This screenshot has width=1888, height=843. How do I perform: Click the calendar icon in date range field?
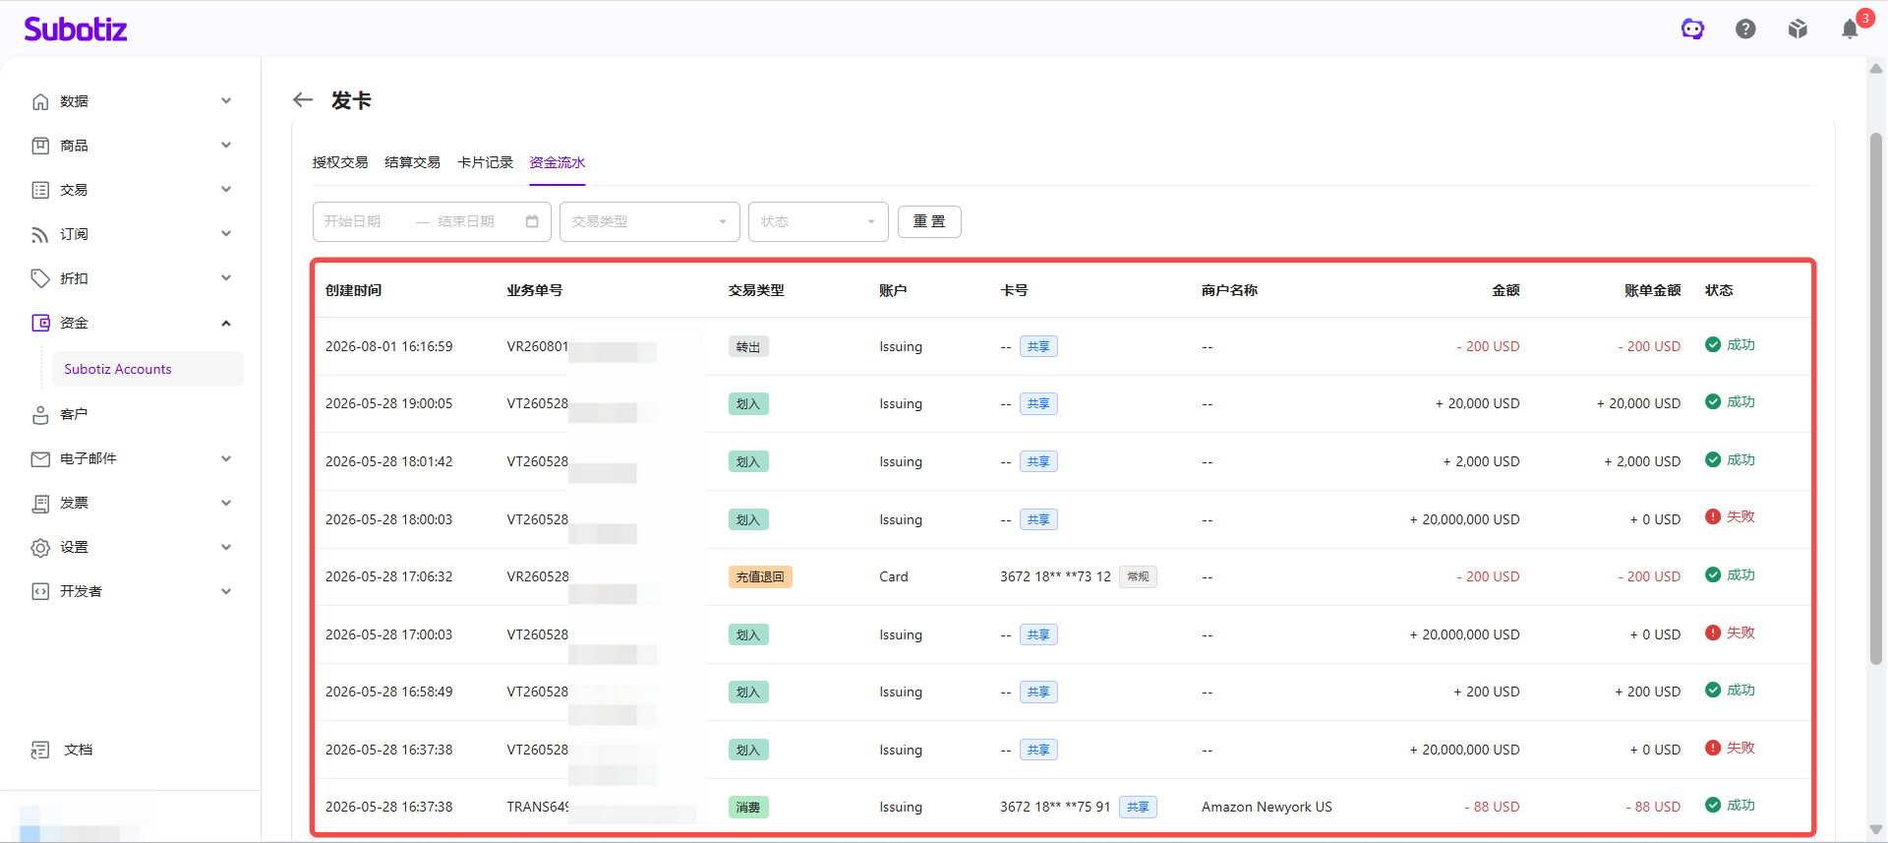(532, 221)
